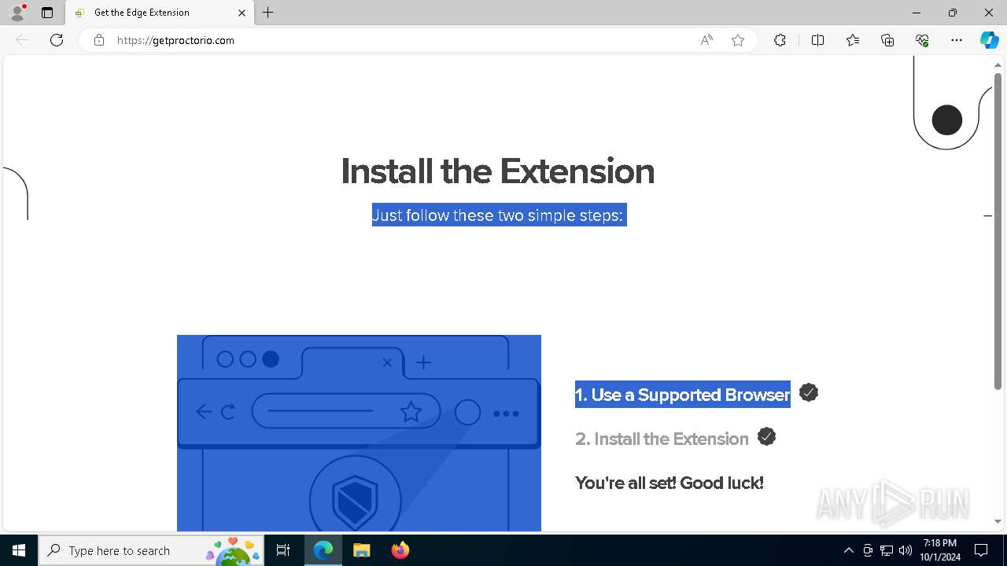Click the 'Install the Extension' heading

(497, 171)
